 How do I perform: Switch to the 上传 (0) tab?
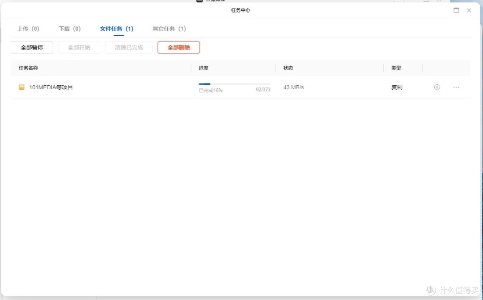[28, 29]
